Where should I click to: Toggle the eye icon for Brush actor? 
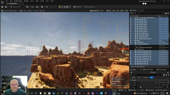pyautogui.click(x=131, y=40)
